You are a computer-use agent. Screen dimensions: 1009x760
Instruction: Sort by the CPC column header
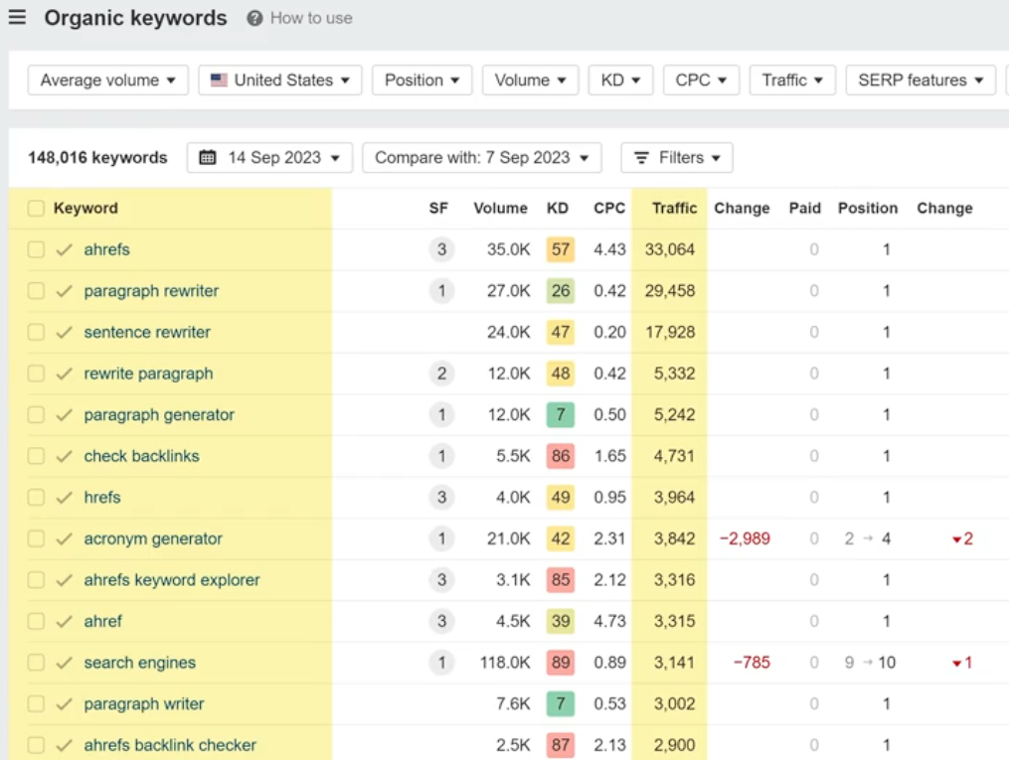tap(609, 209)
